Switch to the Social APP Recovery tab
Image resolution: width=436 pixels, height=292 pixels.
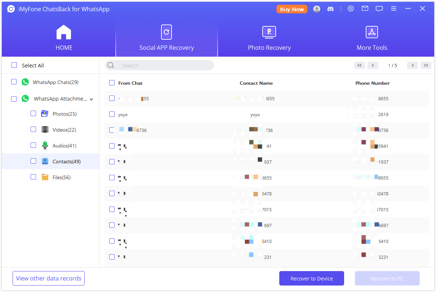point(166,38)
